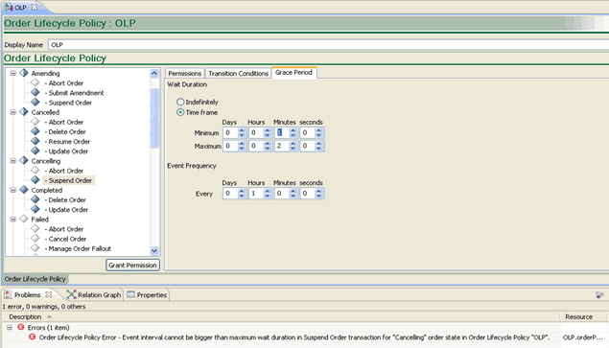
Task: Click the error icon on the Order Lifecycle Policy Error row
Action: click(33, 337)
